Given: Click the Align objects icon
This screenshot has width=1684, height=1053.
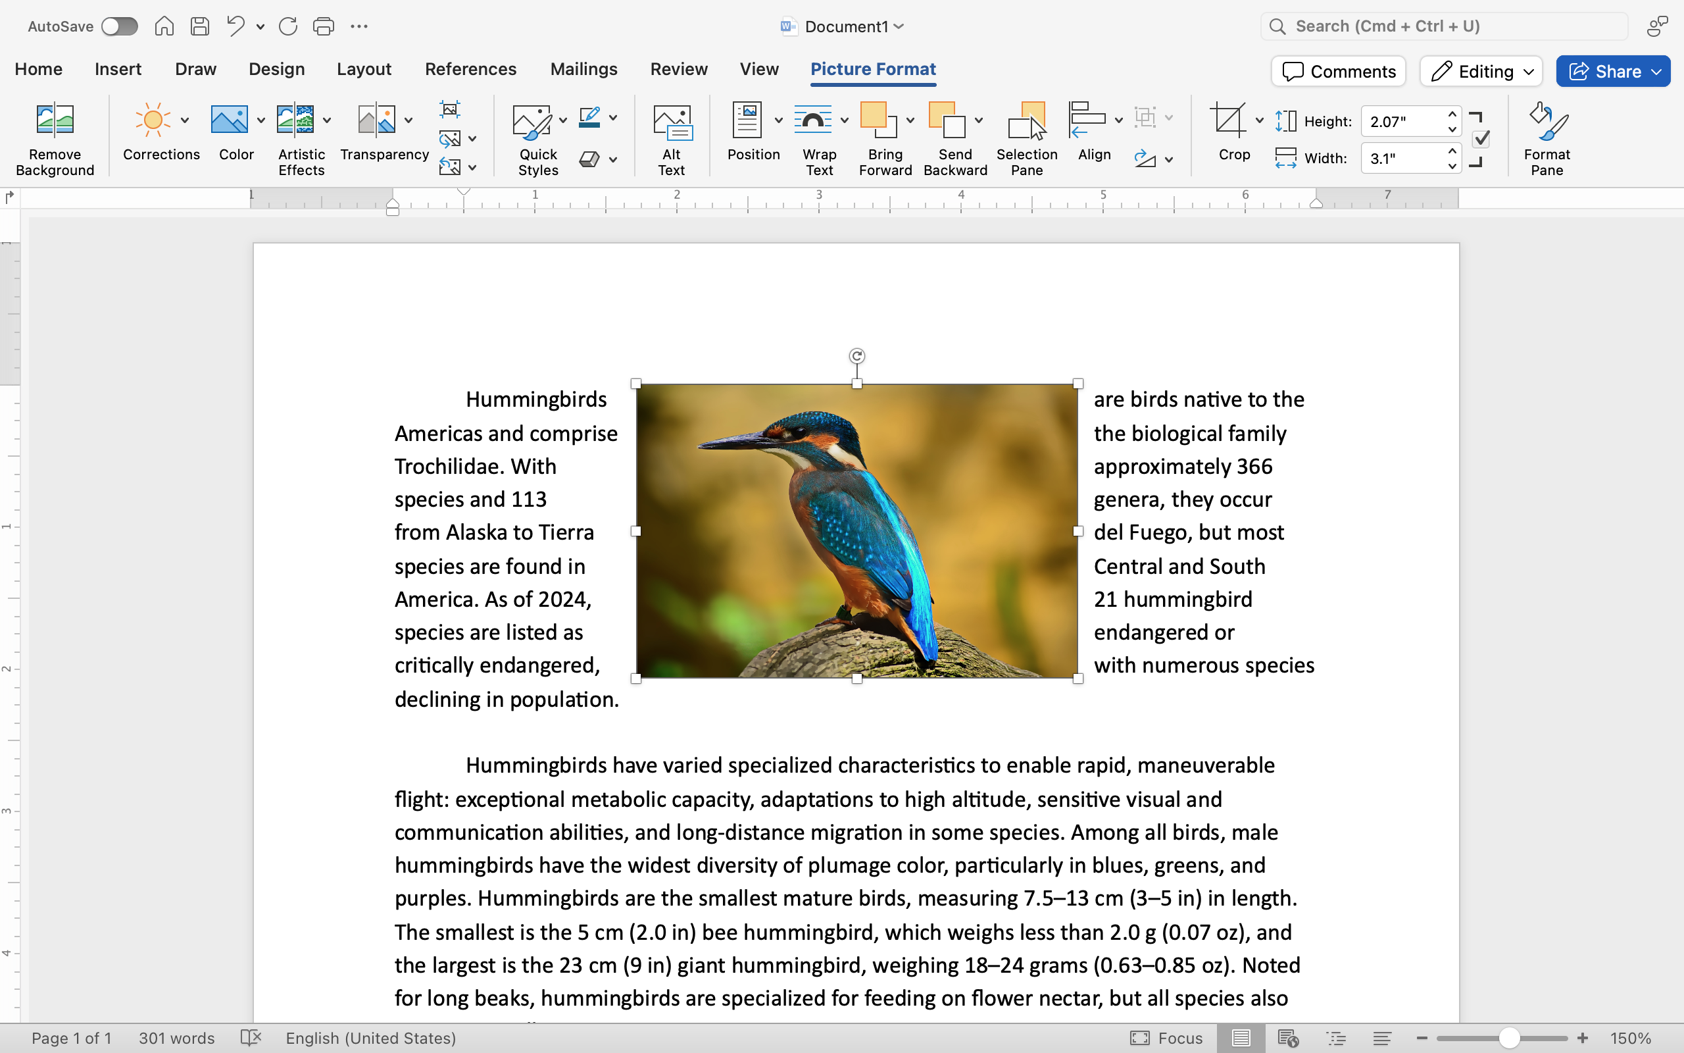Looking at the screenshot, I should 1087,120.
